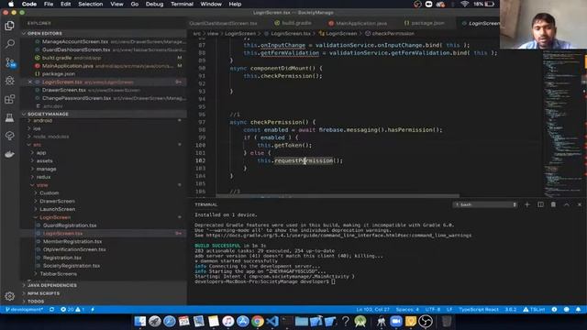Open GuardRegistration.tsx in file tree

pos(70,225)
